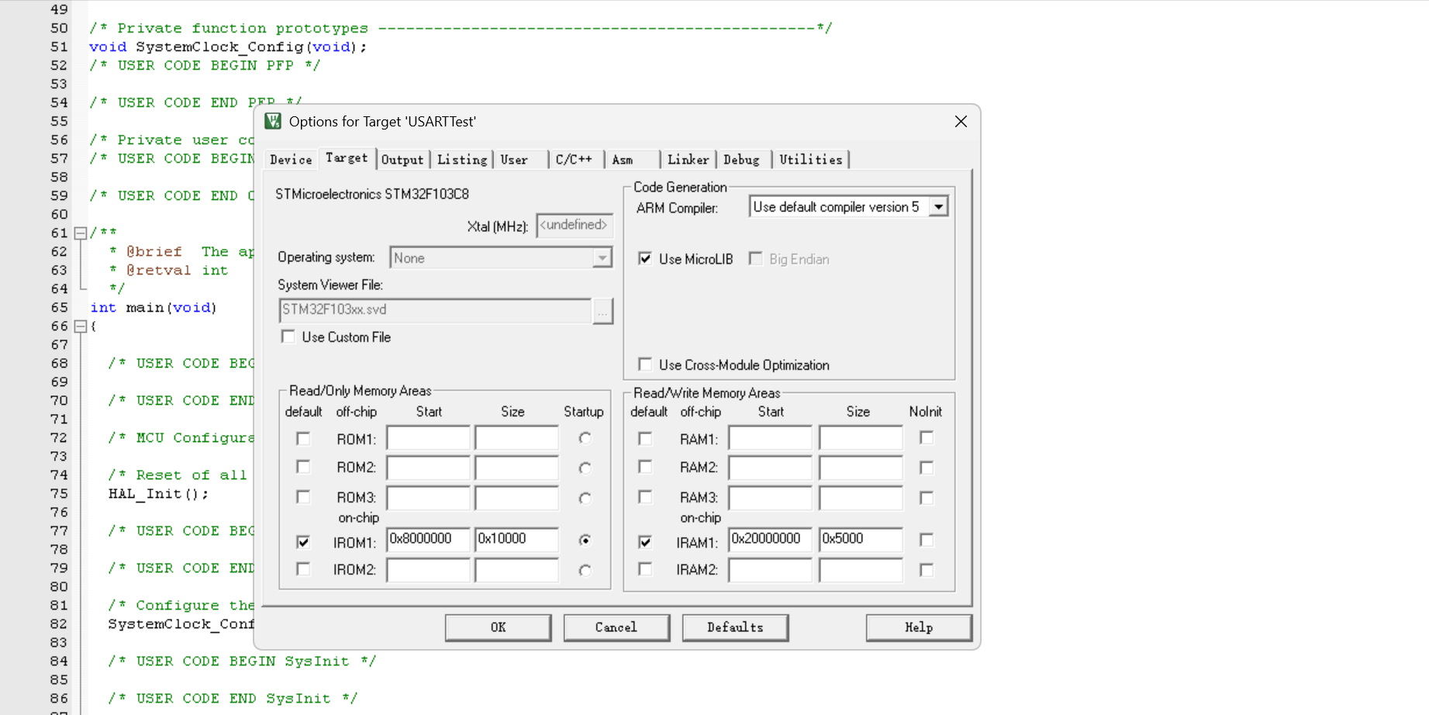Check the Use Custom File box
The width and height of the screenshot is (1429, 715).
(288, 337)
